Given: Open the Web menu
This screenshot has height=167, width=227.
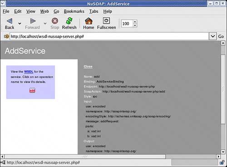Looking at the screenshot, I should click(x=44, y=11).
